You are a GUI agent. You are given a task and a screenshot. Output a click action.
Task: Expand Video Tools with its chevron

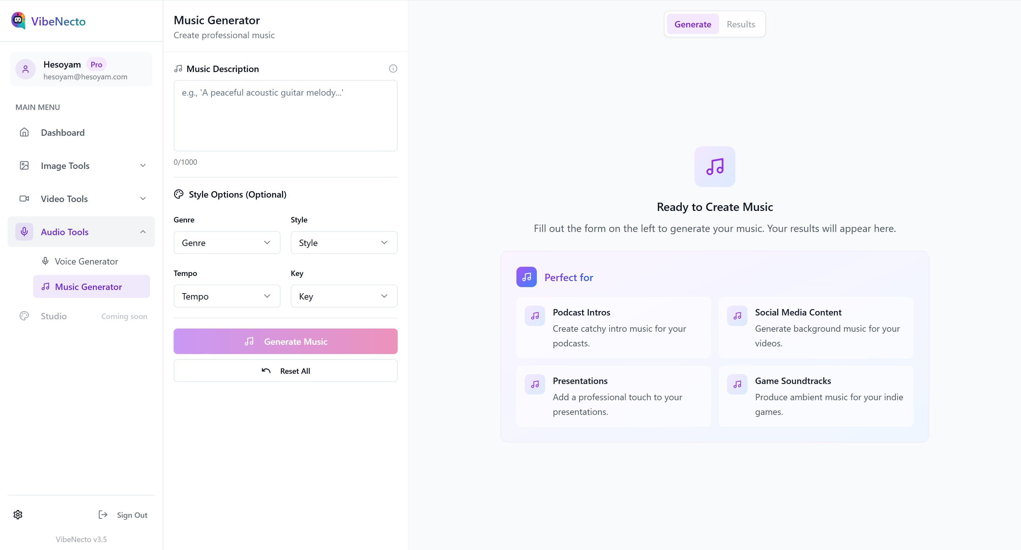tap(143, 199)
